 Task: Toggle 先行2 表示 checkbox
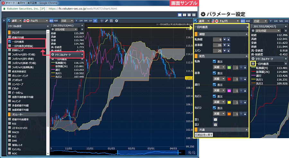214,108
